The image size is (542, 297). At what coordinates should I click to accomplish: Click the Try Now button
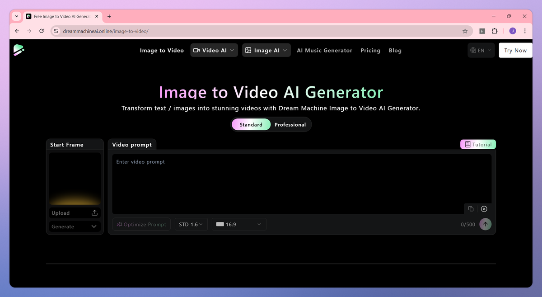pyautogui.click(x=515, y=50)
